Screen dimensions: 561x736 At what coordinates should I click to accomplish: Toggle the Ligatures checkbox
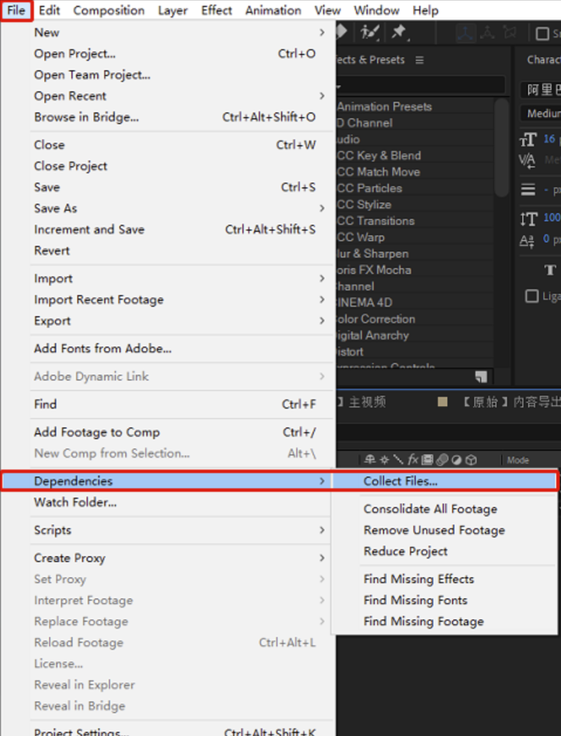532,296
